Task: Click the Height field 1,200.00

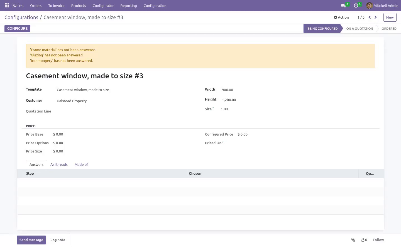Action: 229,100
